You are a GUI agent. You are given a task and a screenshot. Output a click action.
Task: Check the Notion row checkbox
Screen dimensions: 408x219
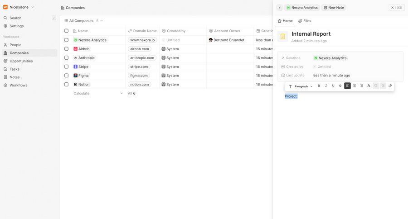66,85
